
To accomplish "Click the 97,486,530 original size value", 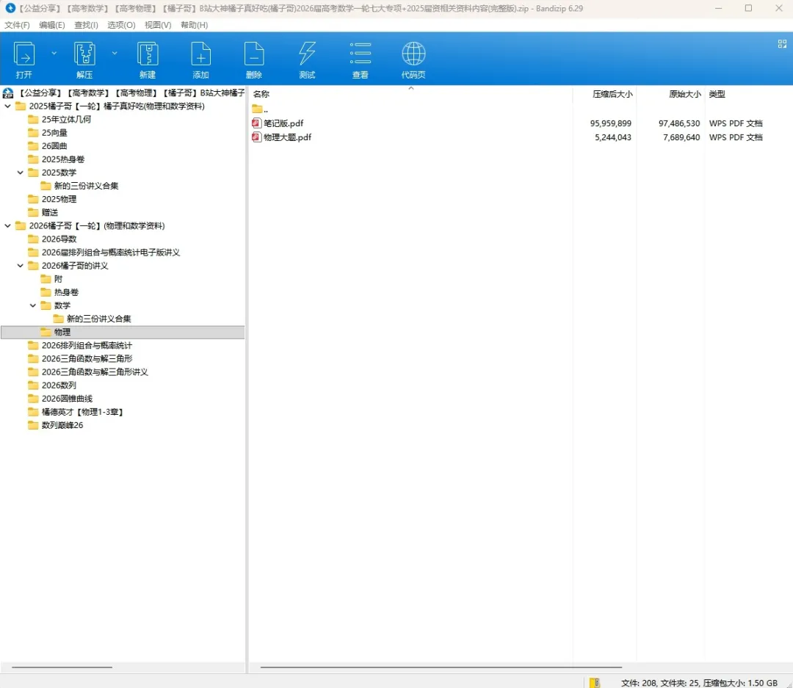I will pos(679,123).
